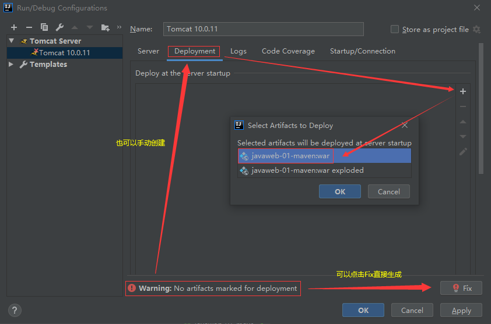The height and width of the screenshot is (324, 491).
Task: Switch to the Server tab
Action: [148, 51]
